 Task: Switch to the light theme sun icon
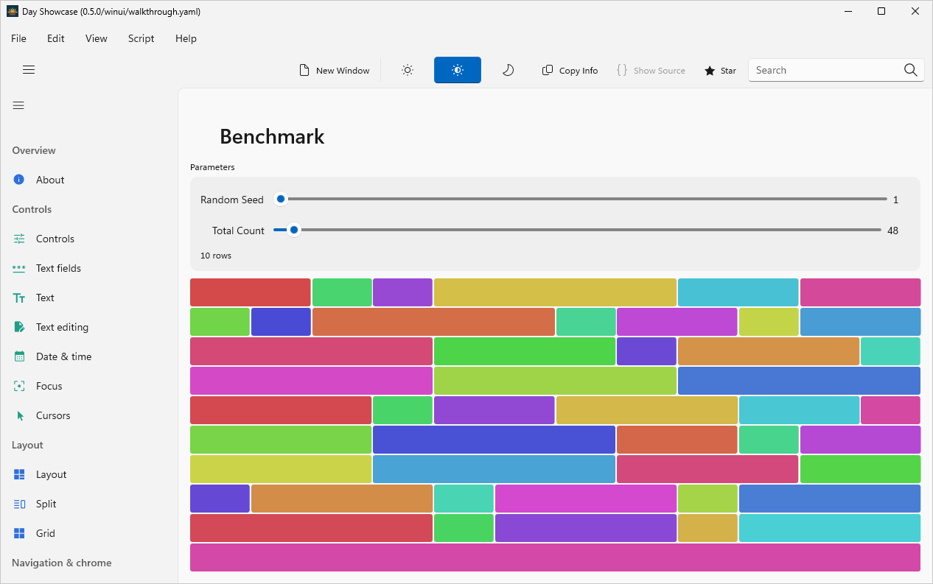[x=408, y=70]
